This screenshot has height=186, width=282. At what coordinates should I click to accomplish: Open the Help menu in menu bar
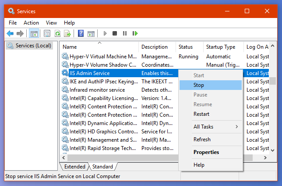pos(70,23)
